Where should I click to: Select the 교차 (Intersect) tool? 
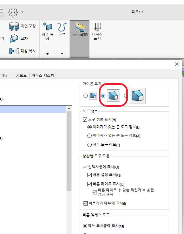19,39
